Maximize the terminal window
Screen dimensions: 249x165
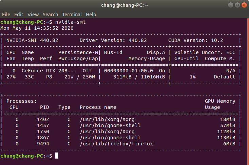click(x=237, y=5)
